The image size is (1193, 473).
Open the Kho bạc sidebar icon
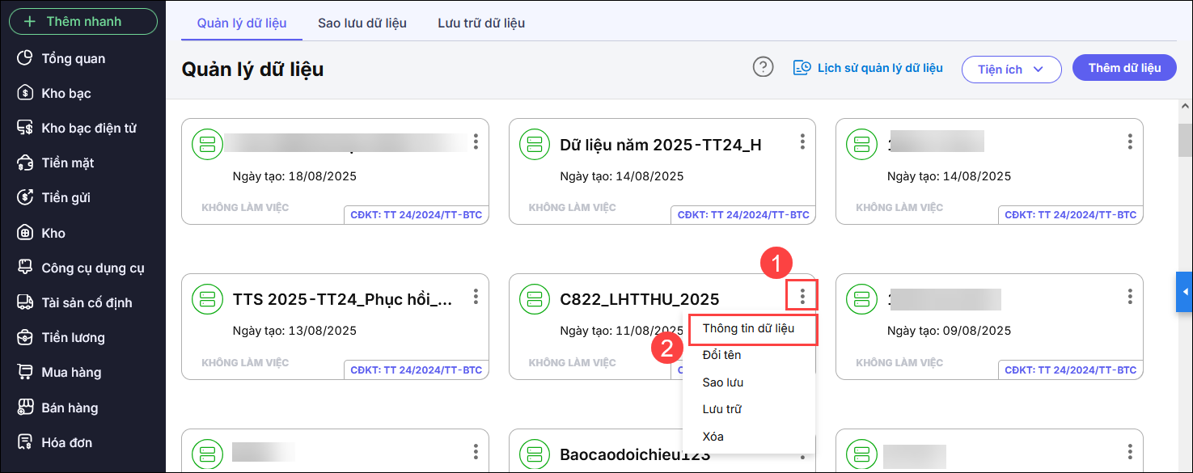[x=26, y=93]
